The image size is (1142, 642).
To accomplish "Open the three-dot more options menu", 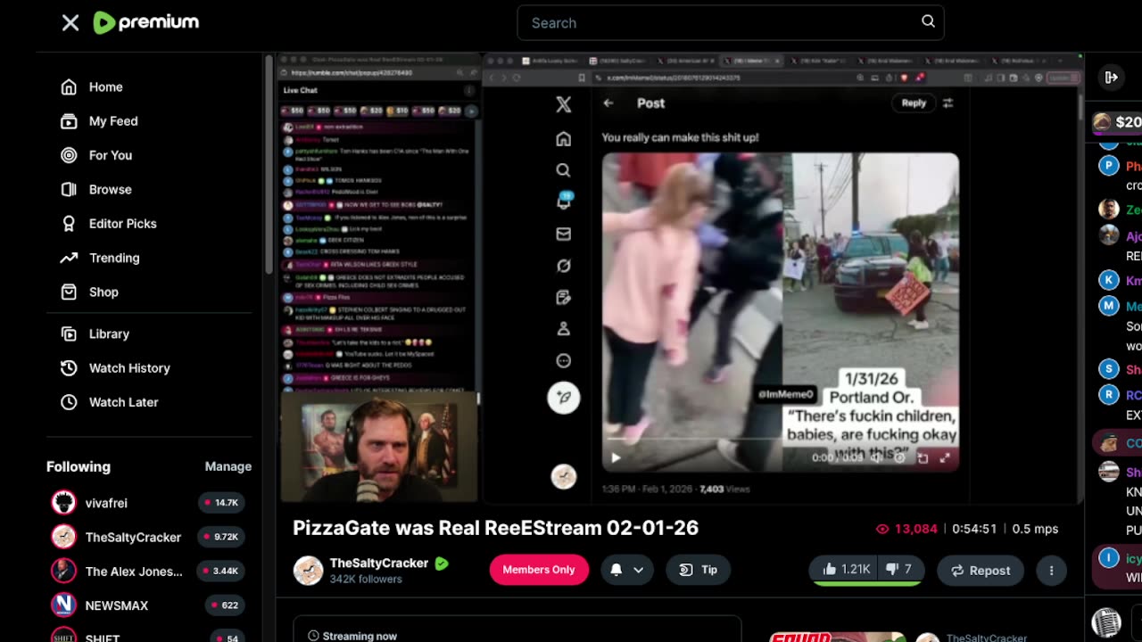I will click(x=1051, y=570).
